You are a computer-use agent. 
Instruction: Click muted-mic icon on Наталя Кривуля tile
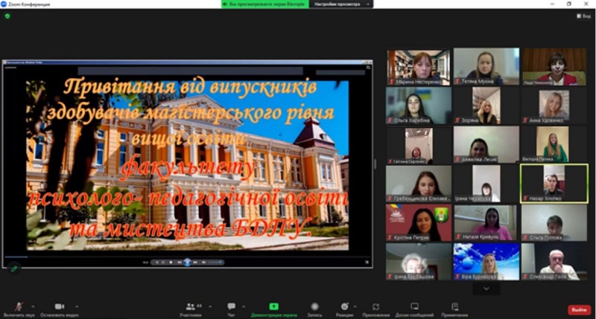(x=458, y=237)
